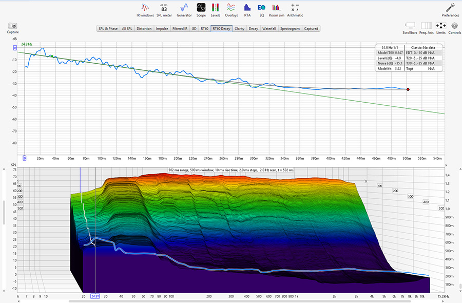Open the graph Limits settings
This screenshot has width=462, height=303.
pos(440,27)
